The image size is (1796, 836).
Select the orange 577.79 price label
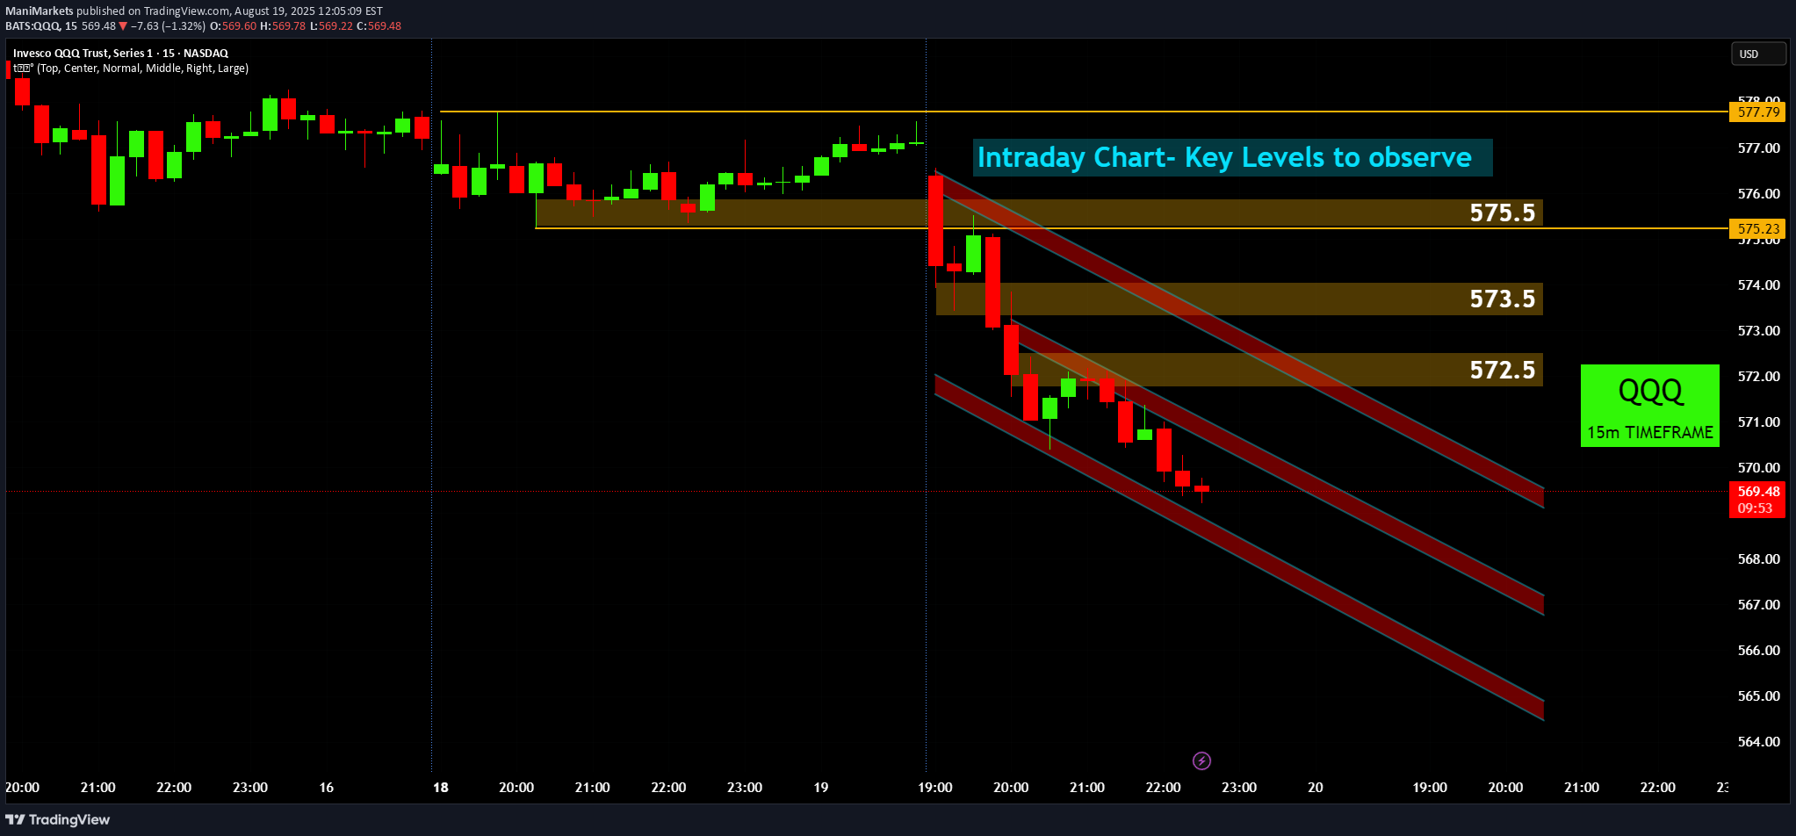click(1758, 112)
